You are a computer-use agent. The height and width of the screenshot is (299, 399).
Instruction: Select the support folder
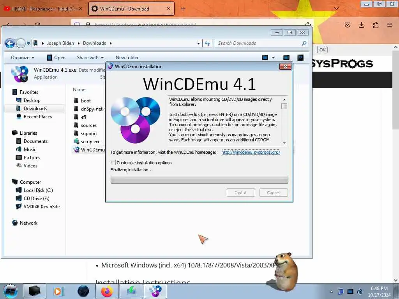coord(85,133)
